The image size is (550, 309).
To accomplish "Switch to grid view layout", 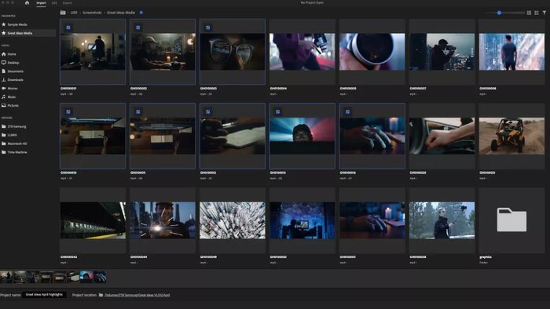I will [529, 13].
